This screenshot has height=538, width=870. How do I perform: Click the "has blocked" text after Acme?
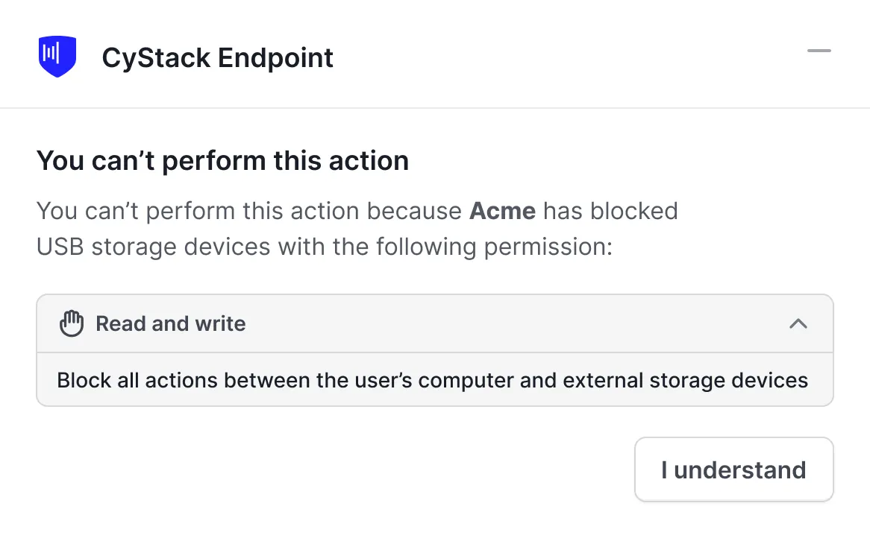610,211
